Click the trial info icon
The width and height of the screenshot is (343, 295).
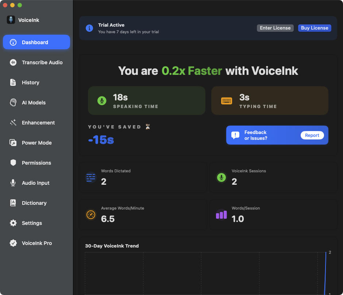pos(89,28)
